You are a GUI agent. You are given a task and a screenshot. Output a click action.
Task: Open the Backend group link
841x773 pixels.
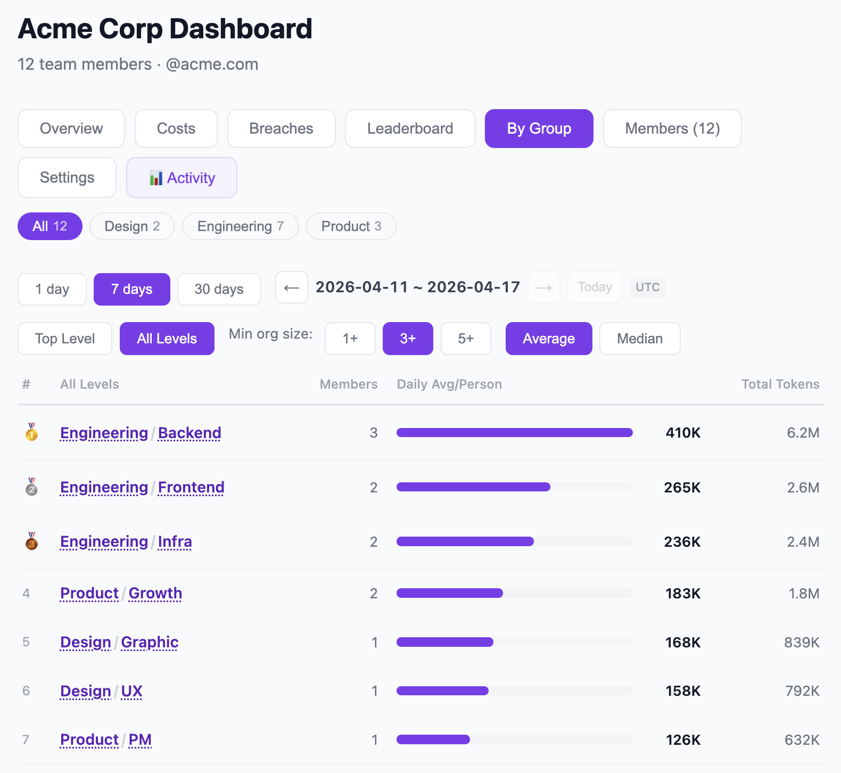tap(189, 433)
